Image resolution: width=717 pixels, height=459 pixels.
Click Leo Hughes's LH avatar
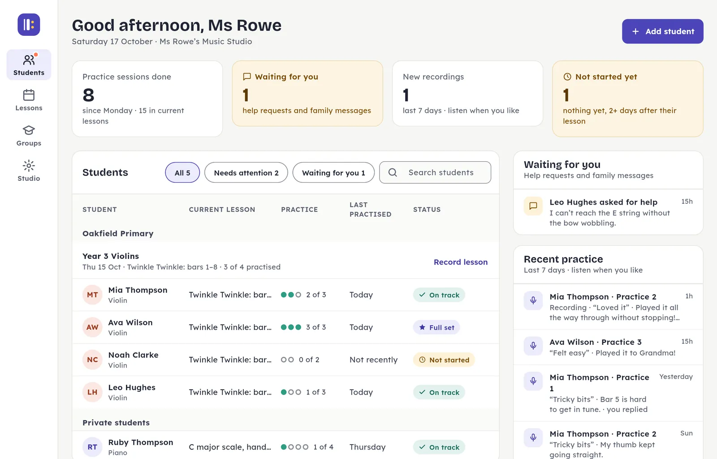[92, 392]
